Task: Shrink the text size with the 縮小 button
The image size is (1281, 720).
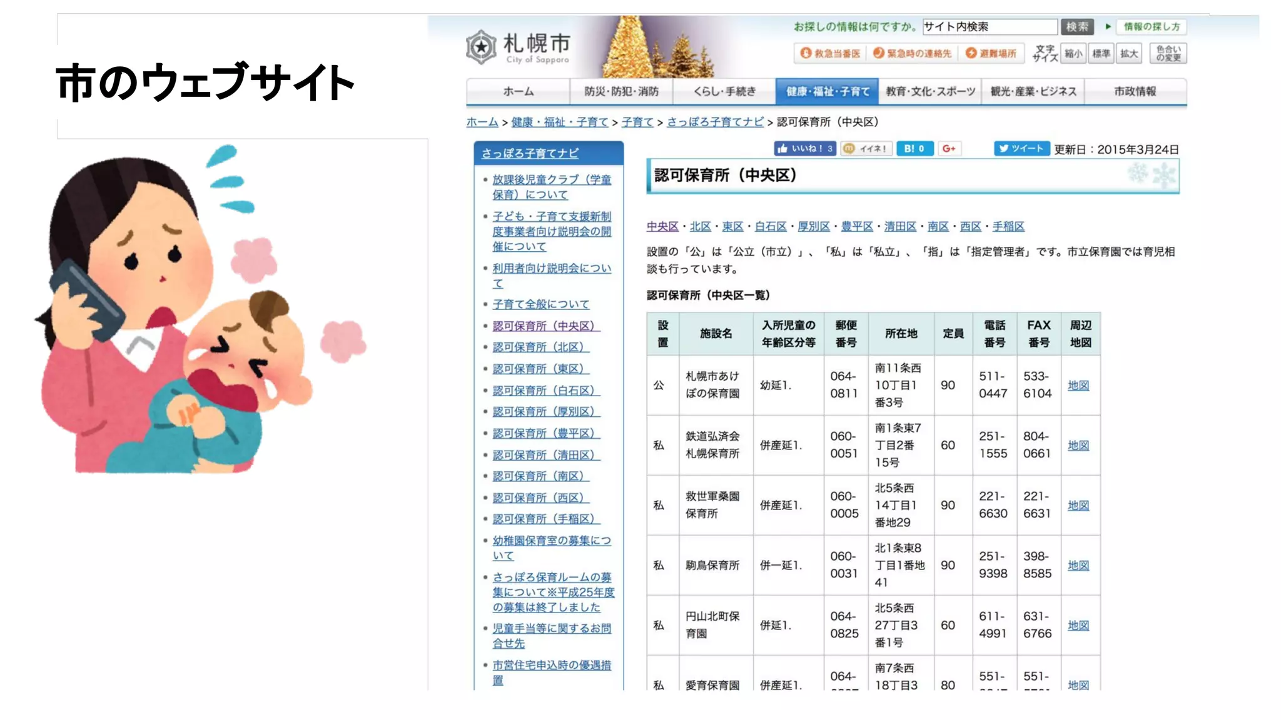Action: 1073,54
